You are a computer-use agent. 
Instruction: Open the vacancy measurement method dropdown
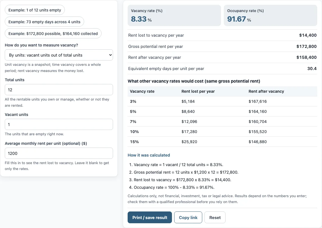59,55
